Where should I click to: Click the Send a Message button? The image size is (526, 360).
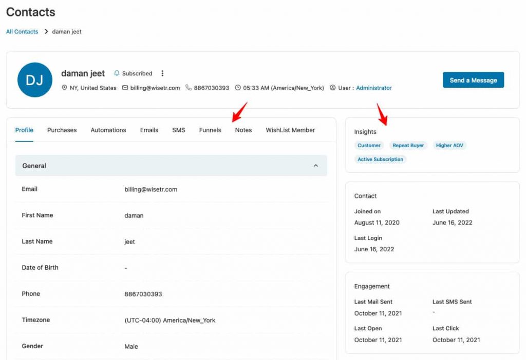coord(473,80)
